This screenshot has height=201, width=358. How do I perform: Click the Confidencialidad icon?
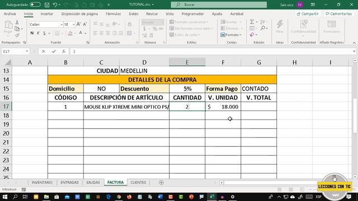pos(303,24)
